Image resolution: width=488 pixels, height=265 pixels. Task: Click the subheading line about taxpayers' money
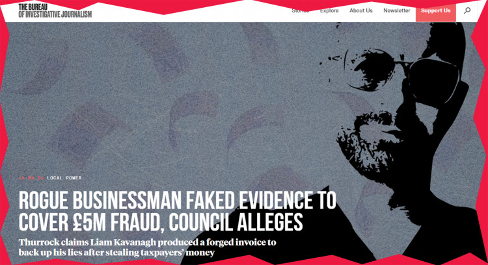click(116, 252)
